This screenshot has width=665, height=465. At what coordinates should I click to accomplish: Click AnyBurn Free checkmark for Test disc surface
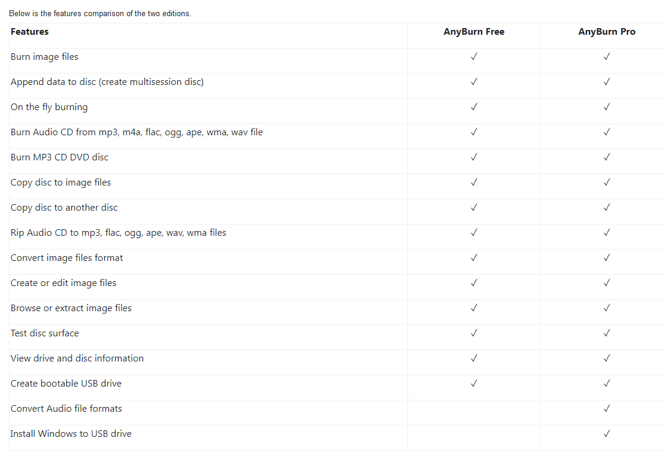(x=474, y=333)
